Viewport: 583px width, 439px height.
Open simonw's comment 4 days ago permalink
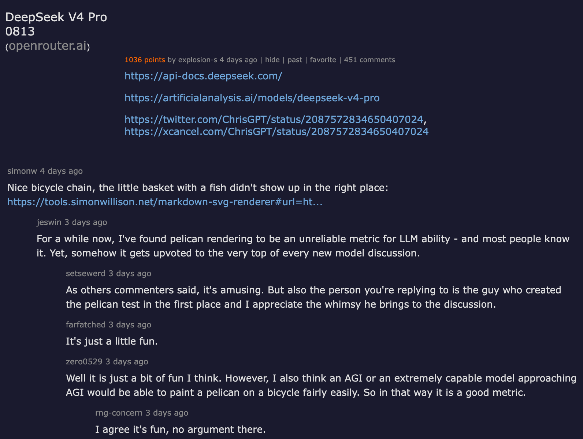(61, 171)
